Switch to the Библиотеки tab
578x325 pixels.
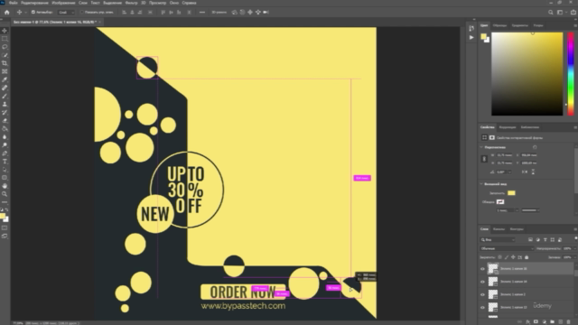click(x=530, y=127)
